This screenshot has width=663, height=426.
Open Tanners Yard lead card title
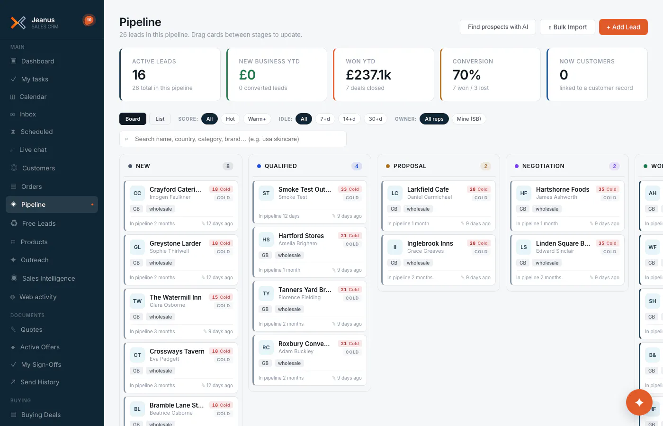tap(305, 290)
